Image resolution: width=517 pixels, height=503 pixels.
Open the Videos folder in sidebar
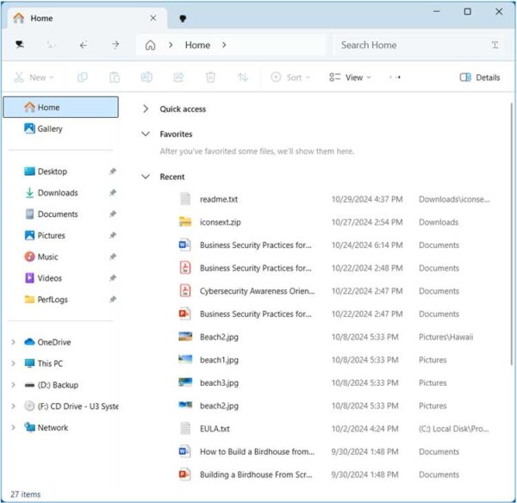(x=49, y=278)
